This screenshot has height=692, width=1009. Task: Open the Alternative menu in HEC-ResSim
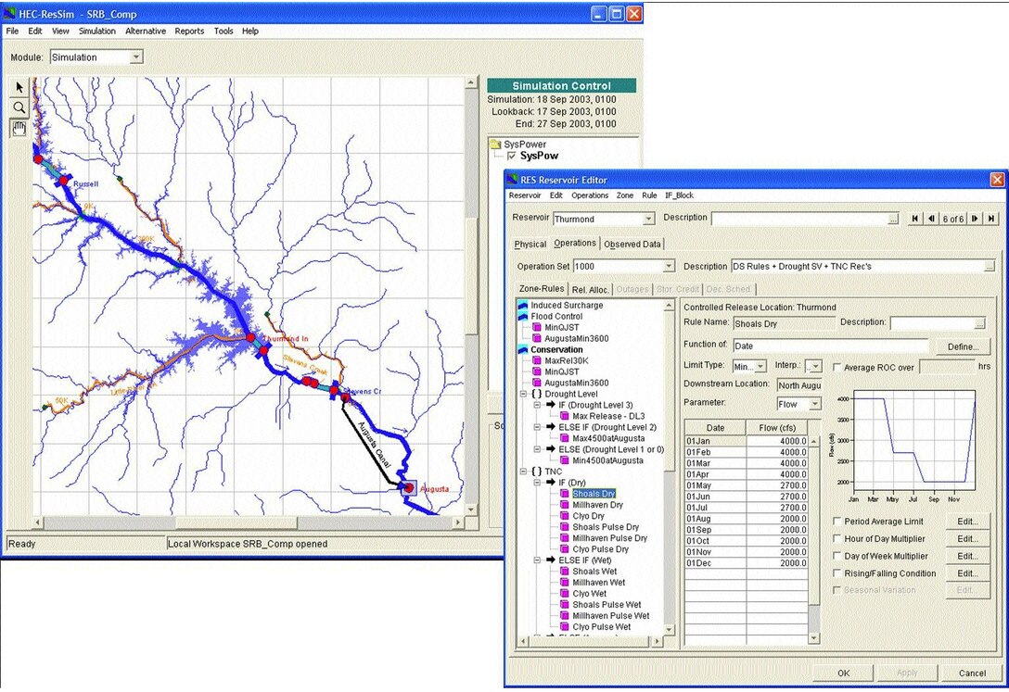146,31
